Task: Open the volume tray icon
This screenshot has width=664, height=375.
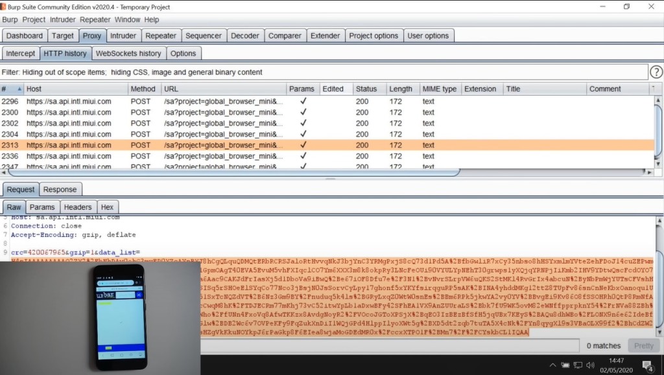Action: click(590, 365)
